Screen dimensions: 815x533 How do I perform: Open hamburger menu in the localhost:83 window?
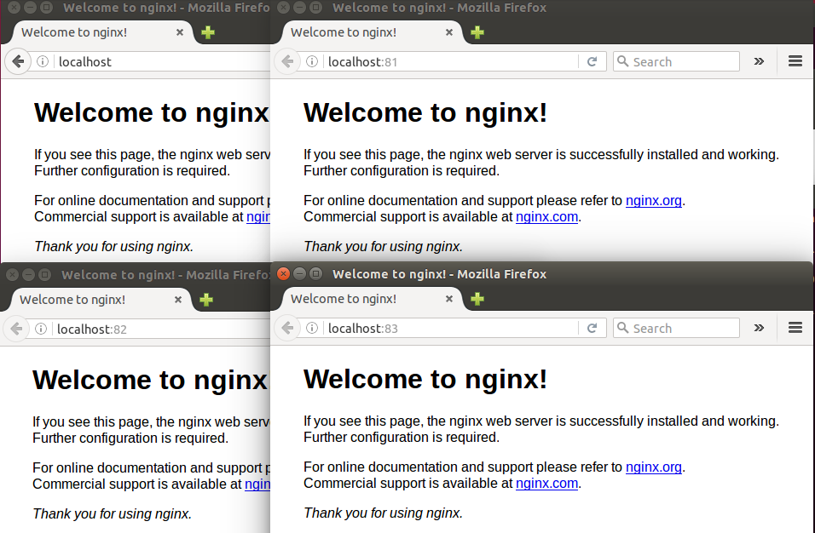pyautogui.click(x=795, y=328)
